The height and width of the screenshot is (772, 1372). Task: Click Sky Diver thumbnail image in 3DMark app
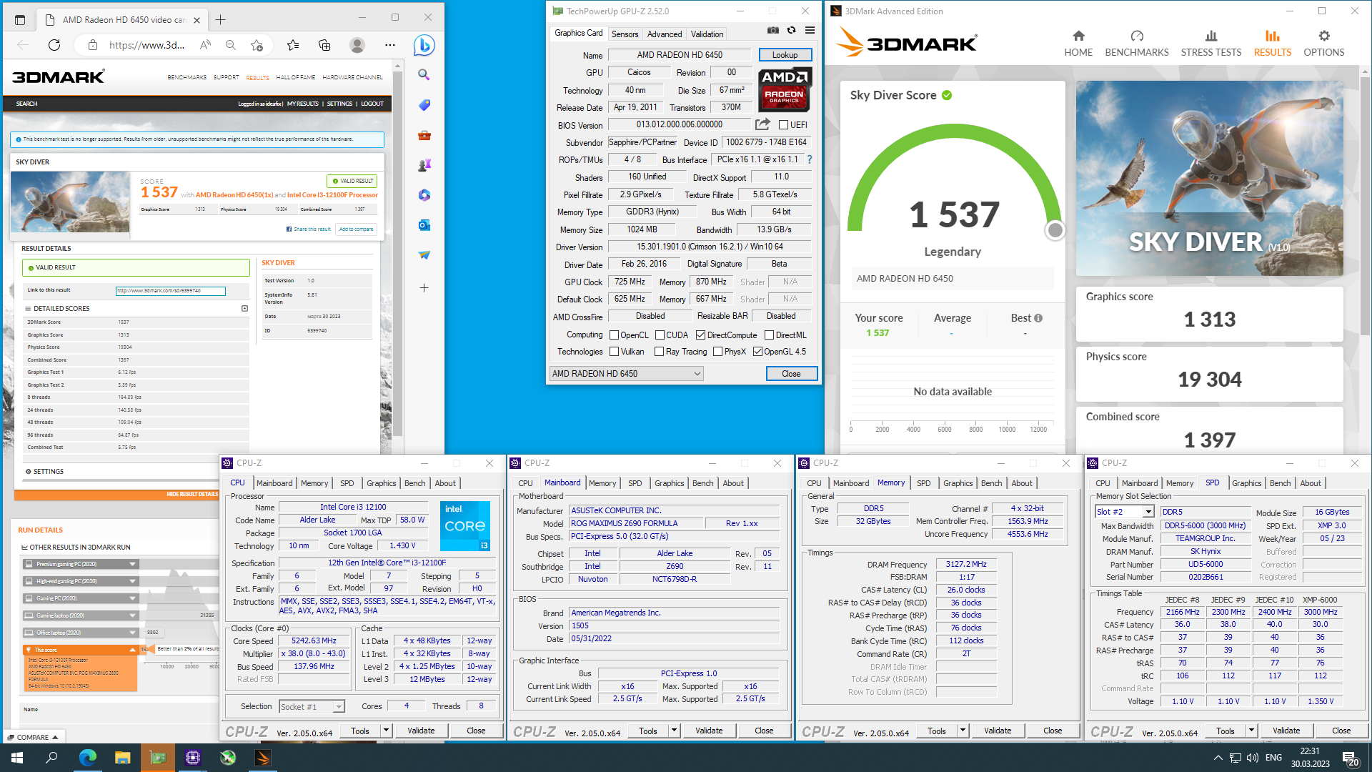click(x=1209, y=178)
